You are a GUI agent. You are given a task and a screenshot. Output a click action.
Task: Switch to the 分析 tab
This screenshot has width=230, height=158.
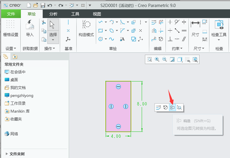coord(53,14)
